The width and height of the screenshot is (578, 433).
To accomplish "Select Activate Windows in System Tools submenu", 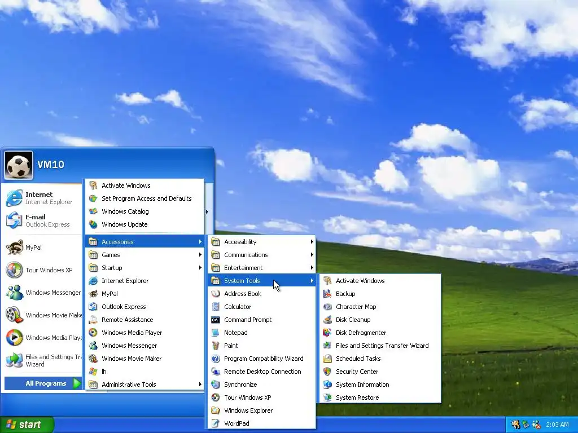I will (x=380, y=281).
